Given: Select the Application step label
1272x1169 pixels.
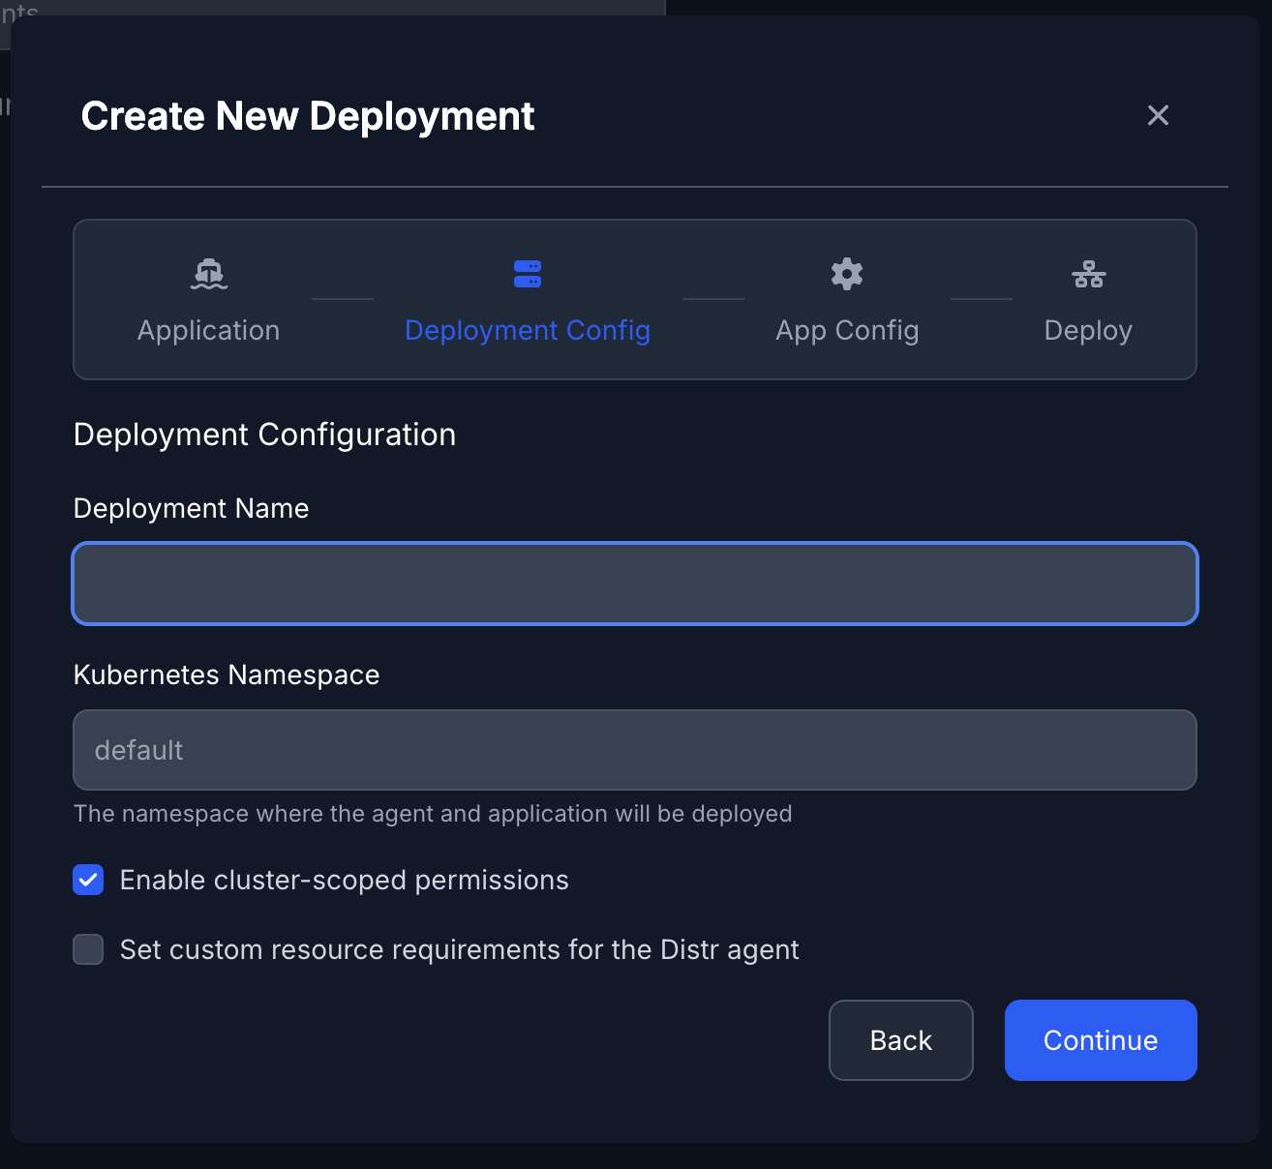Looking at the screenshot, I should coord(209,331).
